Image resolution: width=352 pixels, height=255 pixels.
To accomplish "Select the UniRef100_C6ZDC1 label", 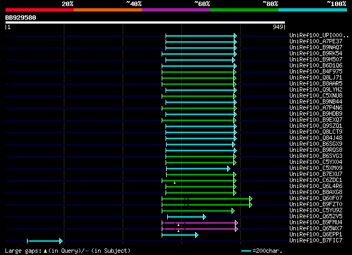I will point(316,180).
